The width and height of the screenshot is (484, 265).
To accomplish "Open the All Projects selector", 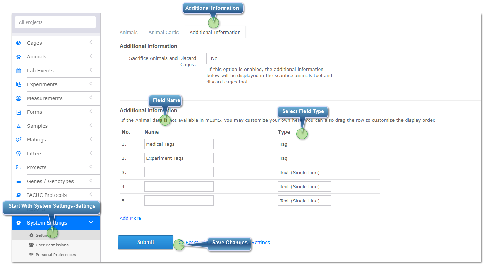I will click(55, 22).
